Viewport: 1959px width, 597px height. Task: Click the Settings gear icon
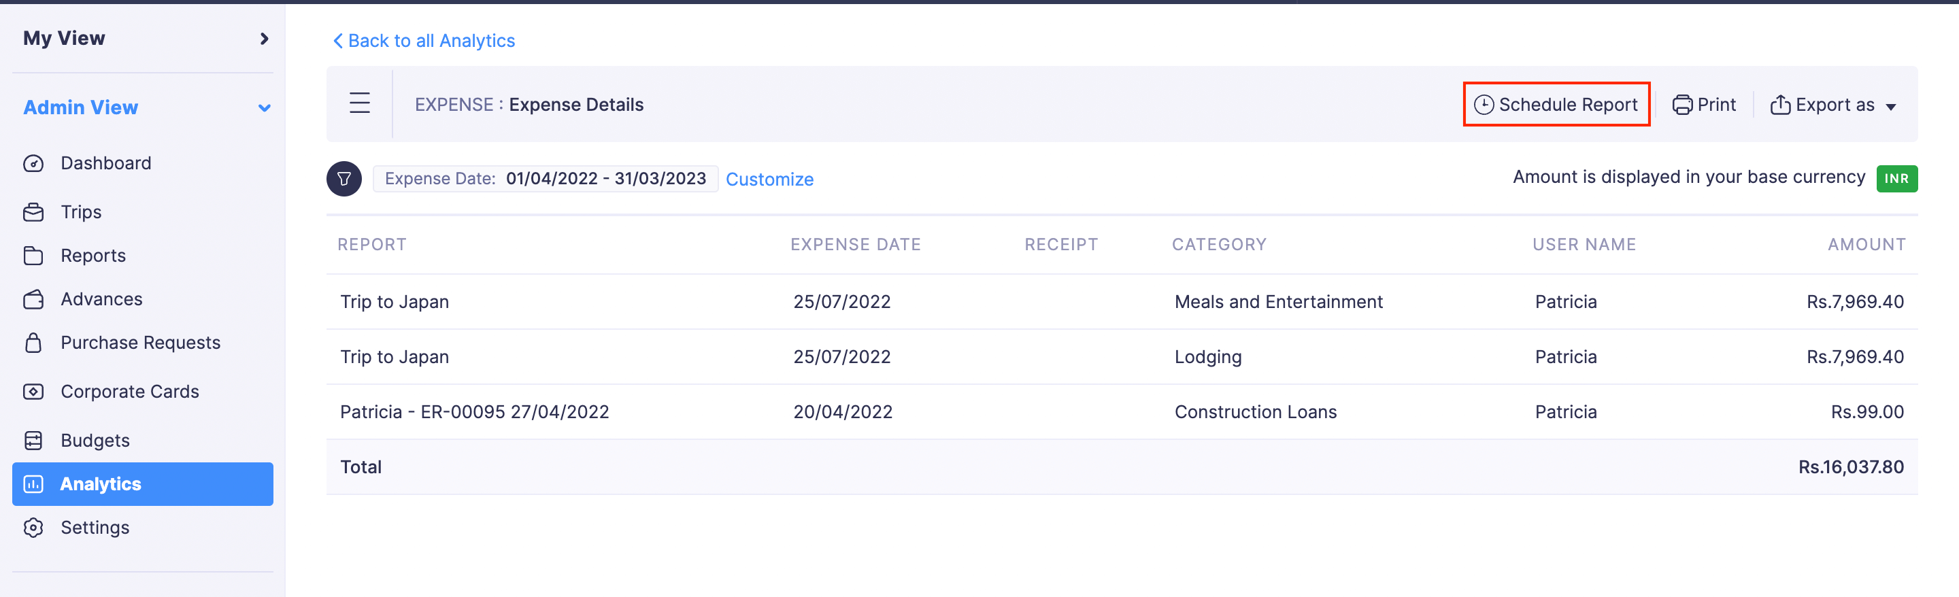point(33,528)
